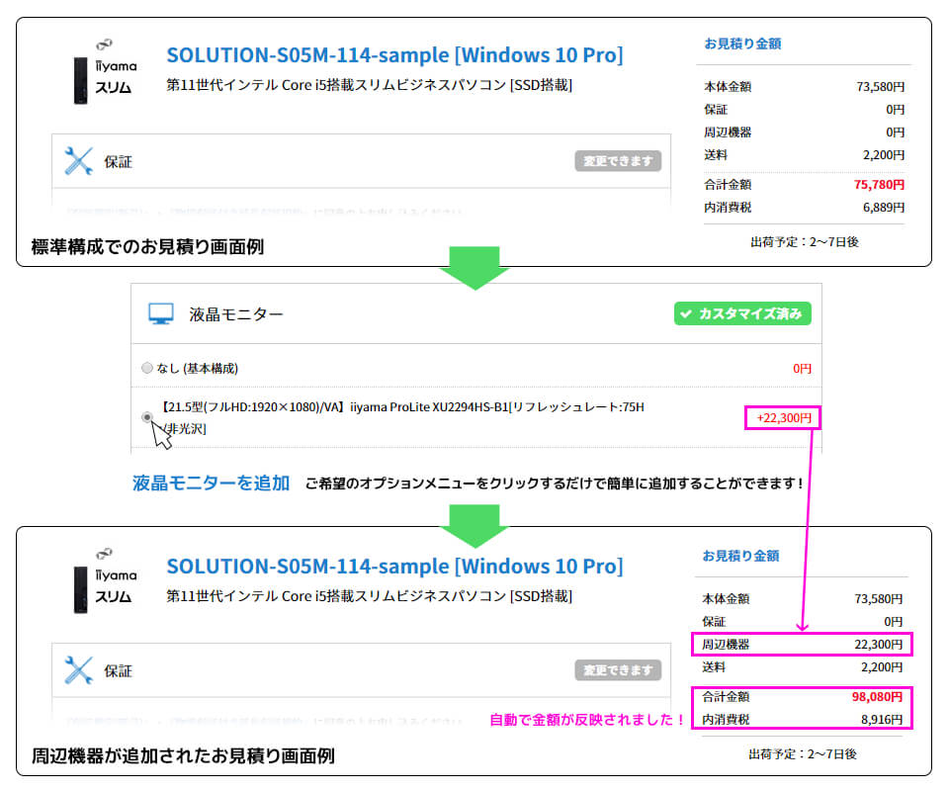Screen dimensions: 949x791
Task: Click the 周辺機器が追加されたお見積り画面例 caption
Action: point(183,755)
